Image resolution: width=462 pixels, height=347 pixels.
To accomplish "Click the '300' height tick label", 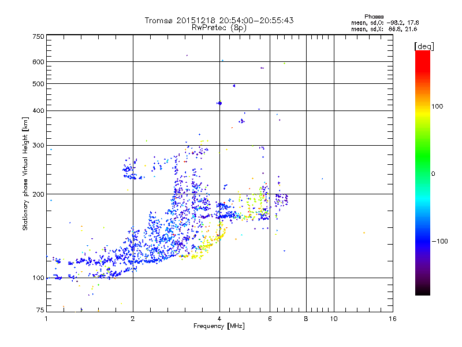I will [x=38, y=146].
